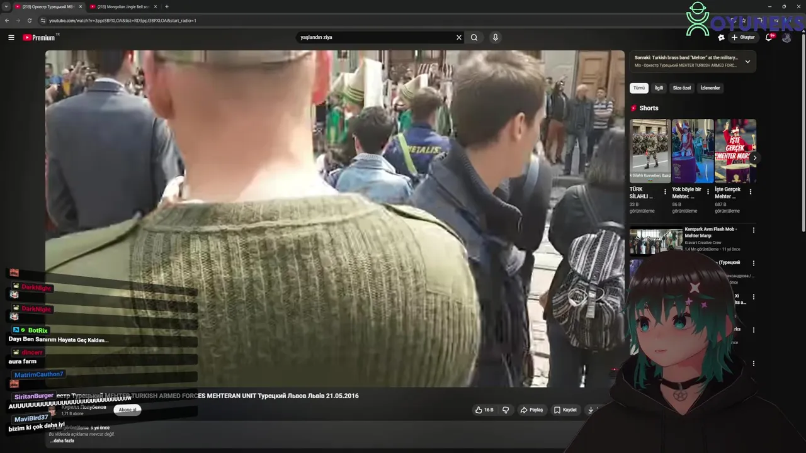Switch to Mongolian Jingle Bell tab
806x453 pixels.
[123, 7]
